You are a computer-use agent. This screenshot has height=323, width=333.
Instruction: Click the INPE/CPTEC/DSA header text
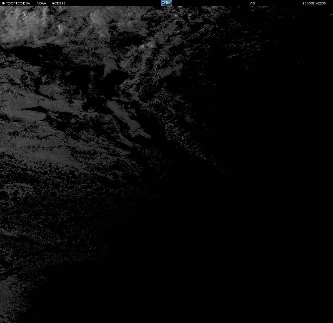(x=16, y=3)
